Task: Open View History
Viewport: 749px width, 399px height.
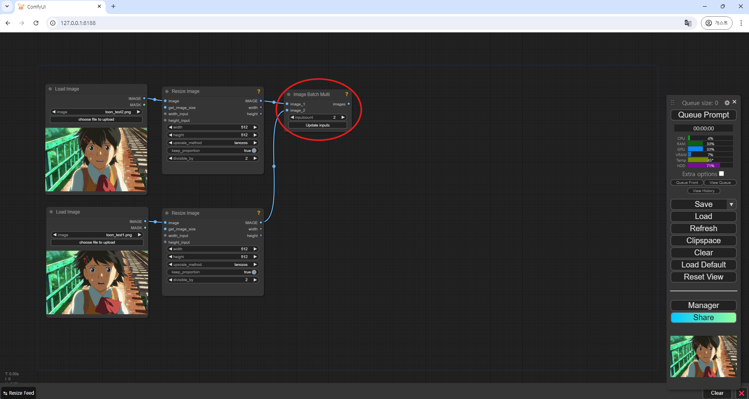Action: coord(704,191)
